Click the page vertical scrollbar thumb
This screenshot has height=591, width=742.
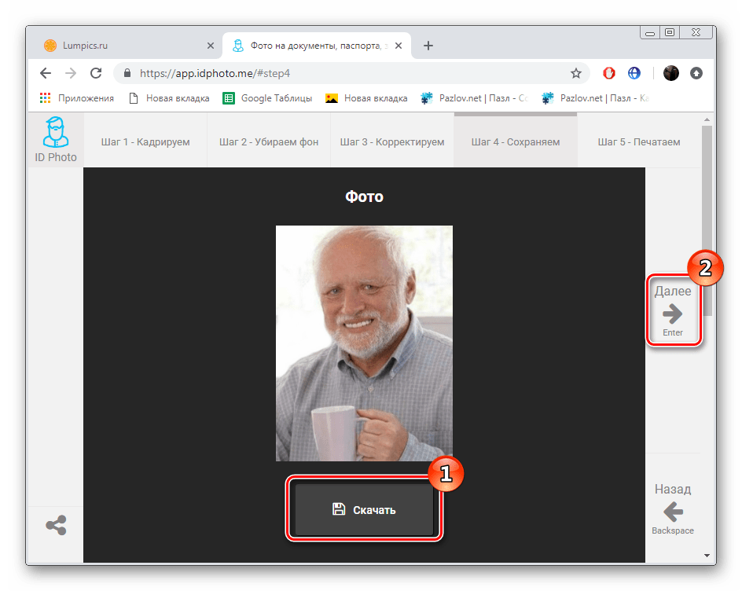point(707,221)
